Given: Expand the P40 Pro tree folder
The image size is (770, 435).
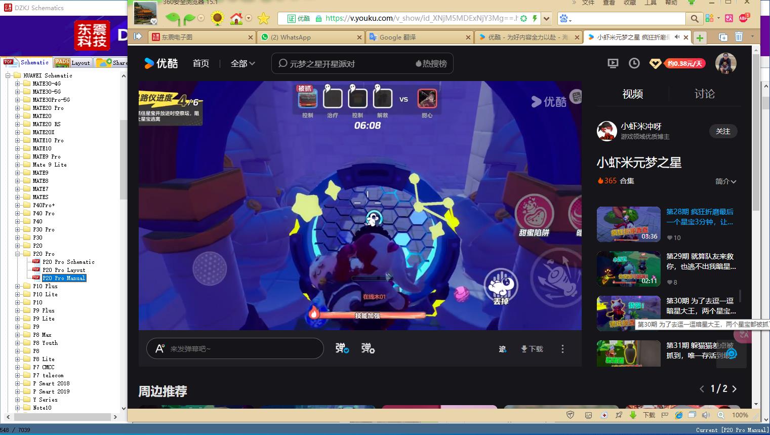Looking at the screenshot, I should [x=18, y=213].
